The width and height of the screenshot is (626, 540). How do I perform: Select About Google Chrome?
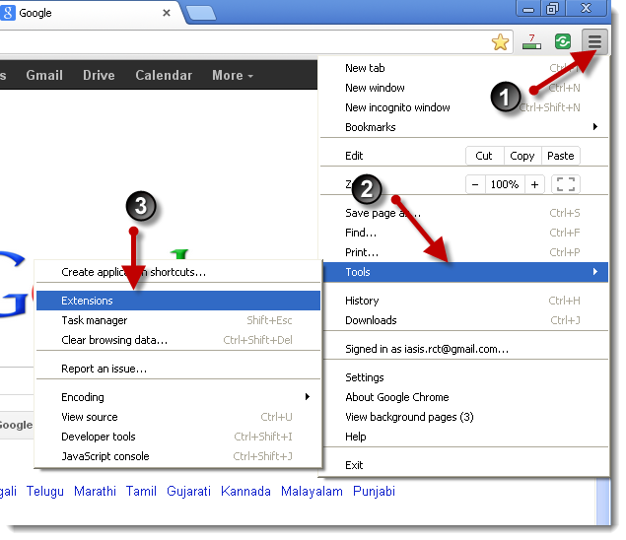coord(464,397)
